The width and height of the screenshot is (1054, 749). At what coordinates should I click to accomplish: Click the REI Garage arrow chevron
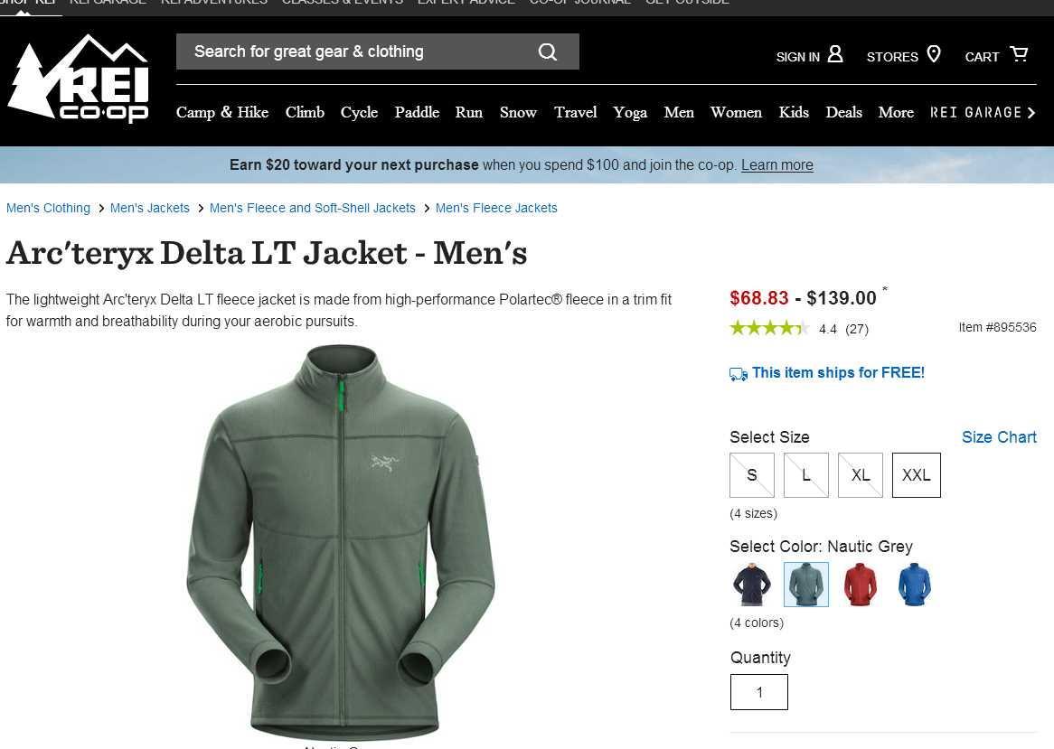pyautogui.click(x=1031, y=113)
